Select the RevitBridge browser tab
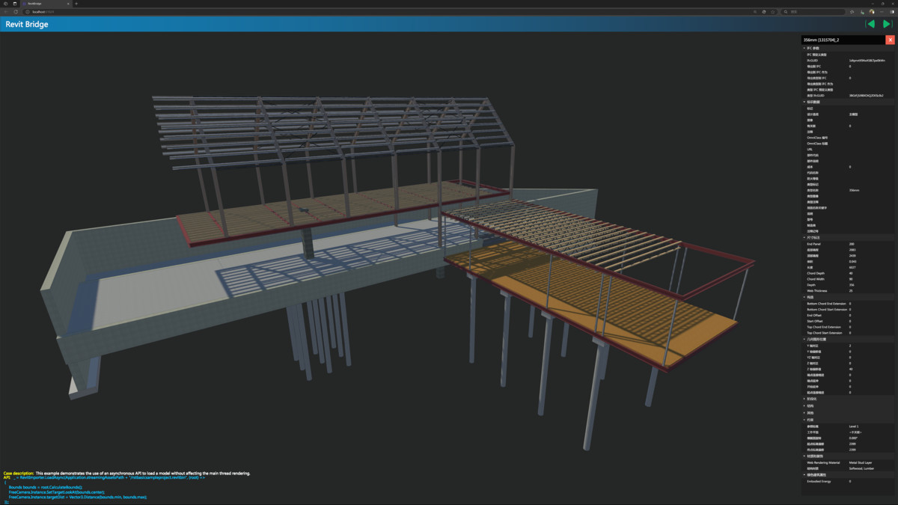Viewport: 898px width, 505px height. click(x=45, y=4)
